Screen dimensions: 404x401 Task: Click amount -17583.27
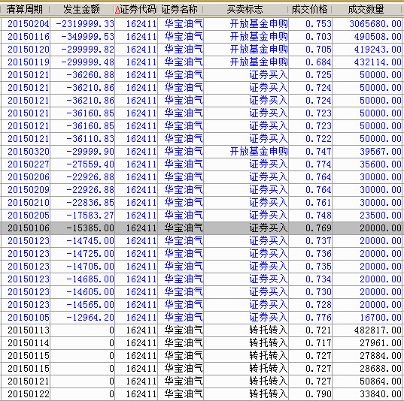[90, 216]
